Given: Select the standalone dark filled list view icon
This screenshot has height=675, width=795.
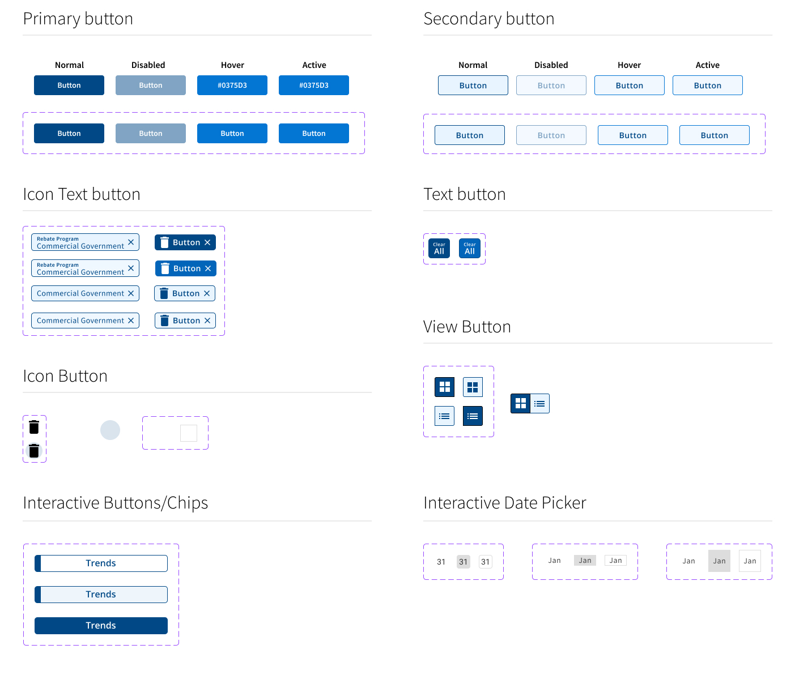Looking at the screenshot, I should click(x=473, y=416).
